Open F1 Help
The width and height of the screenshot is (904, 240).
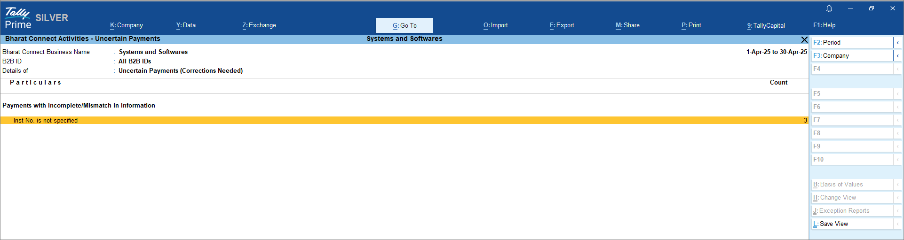pos(824,25)
